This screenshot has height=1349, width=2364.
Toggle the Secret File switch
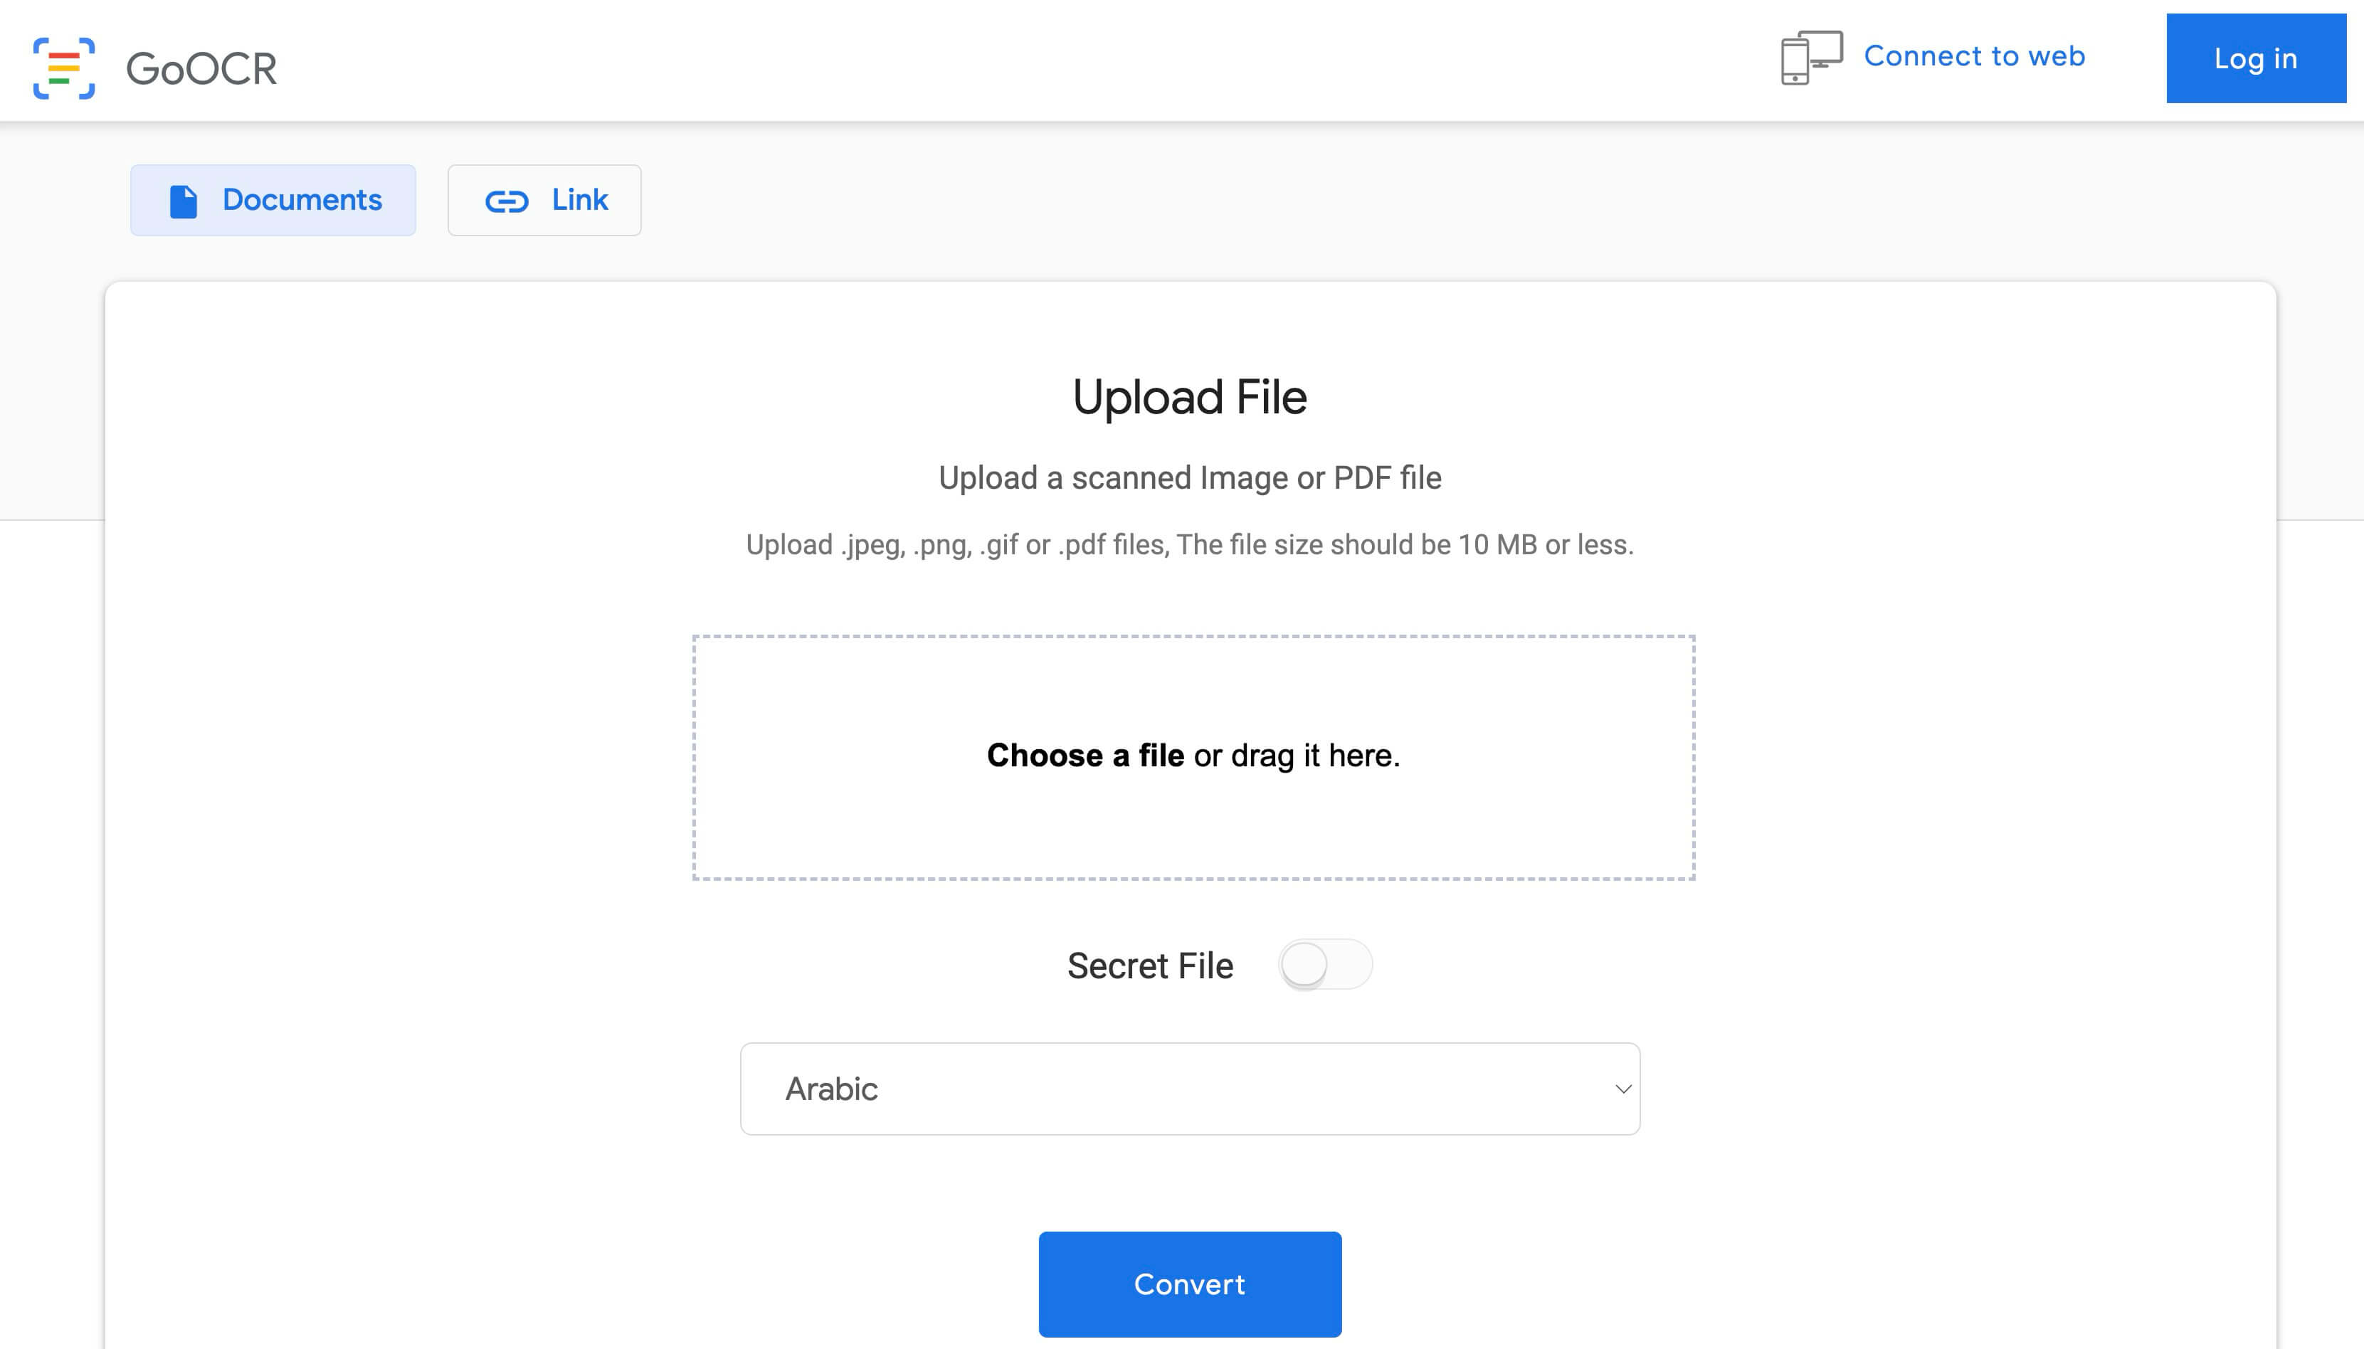(x=1325, y=965)
